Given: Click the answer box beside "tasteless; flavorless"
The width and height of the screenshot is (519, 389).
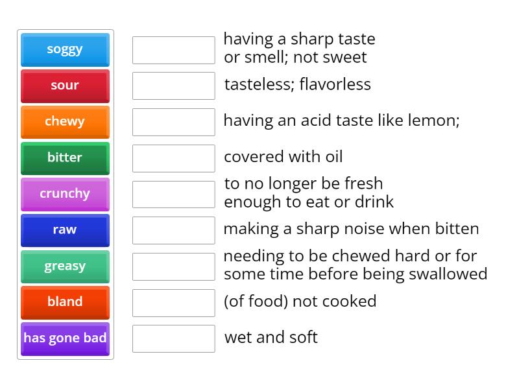Looking at the screenshot, I should (x=173, y=85).
